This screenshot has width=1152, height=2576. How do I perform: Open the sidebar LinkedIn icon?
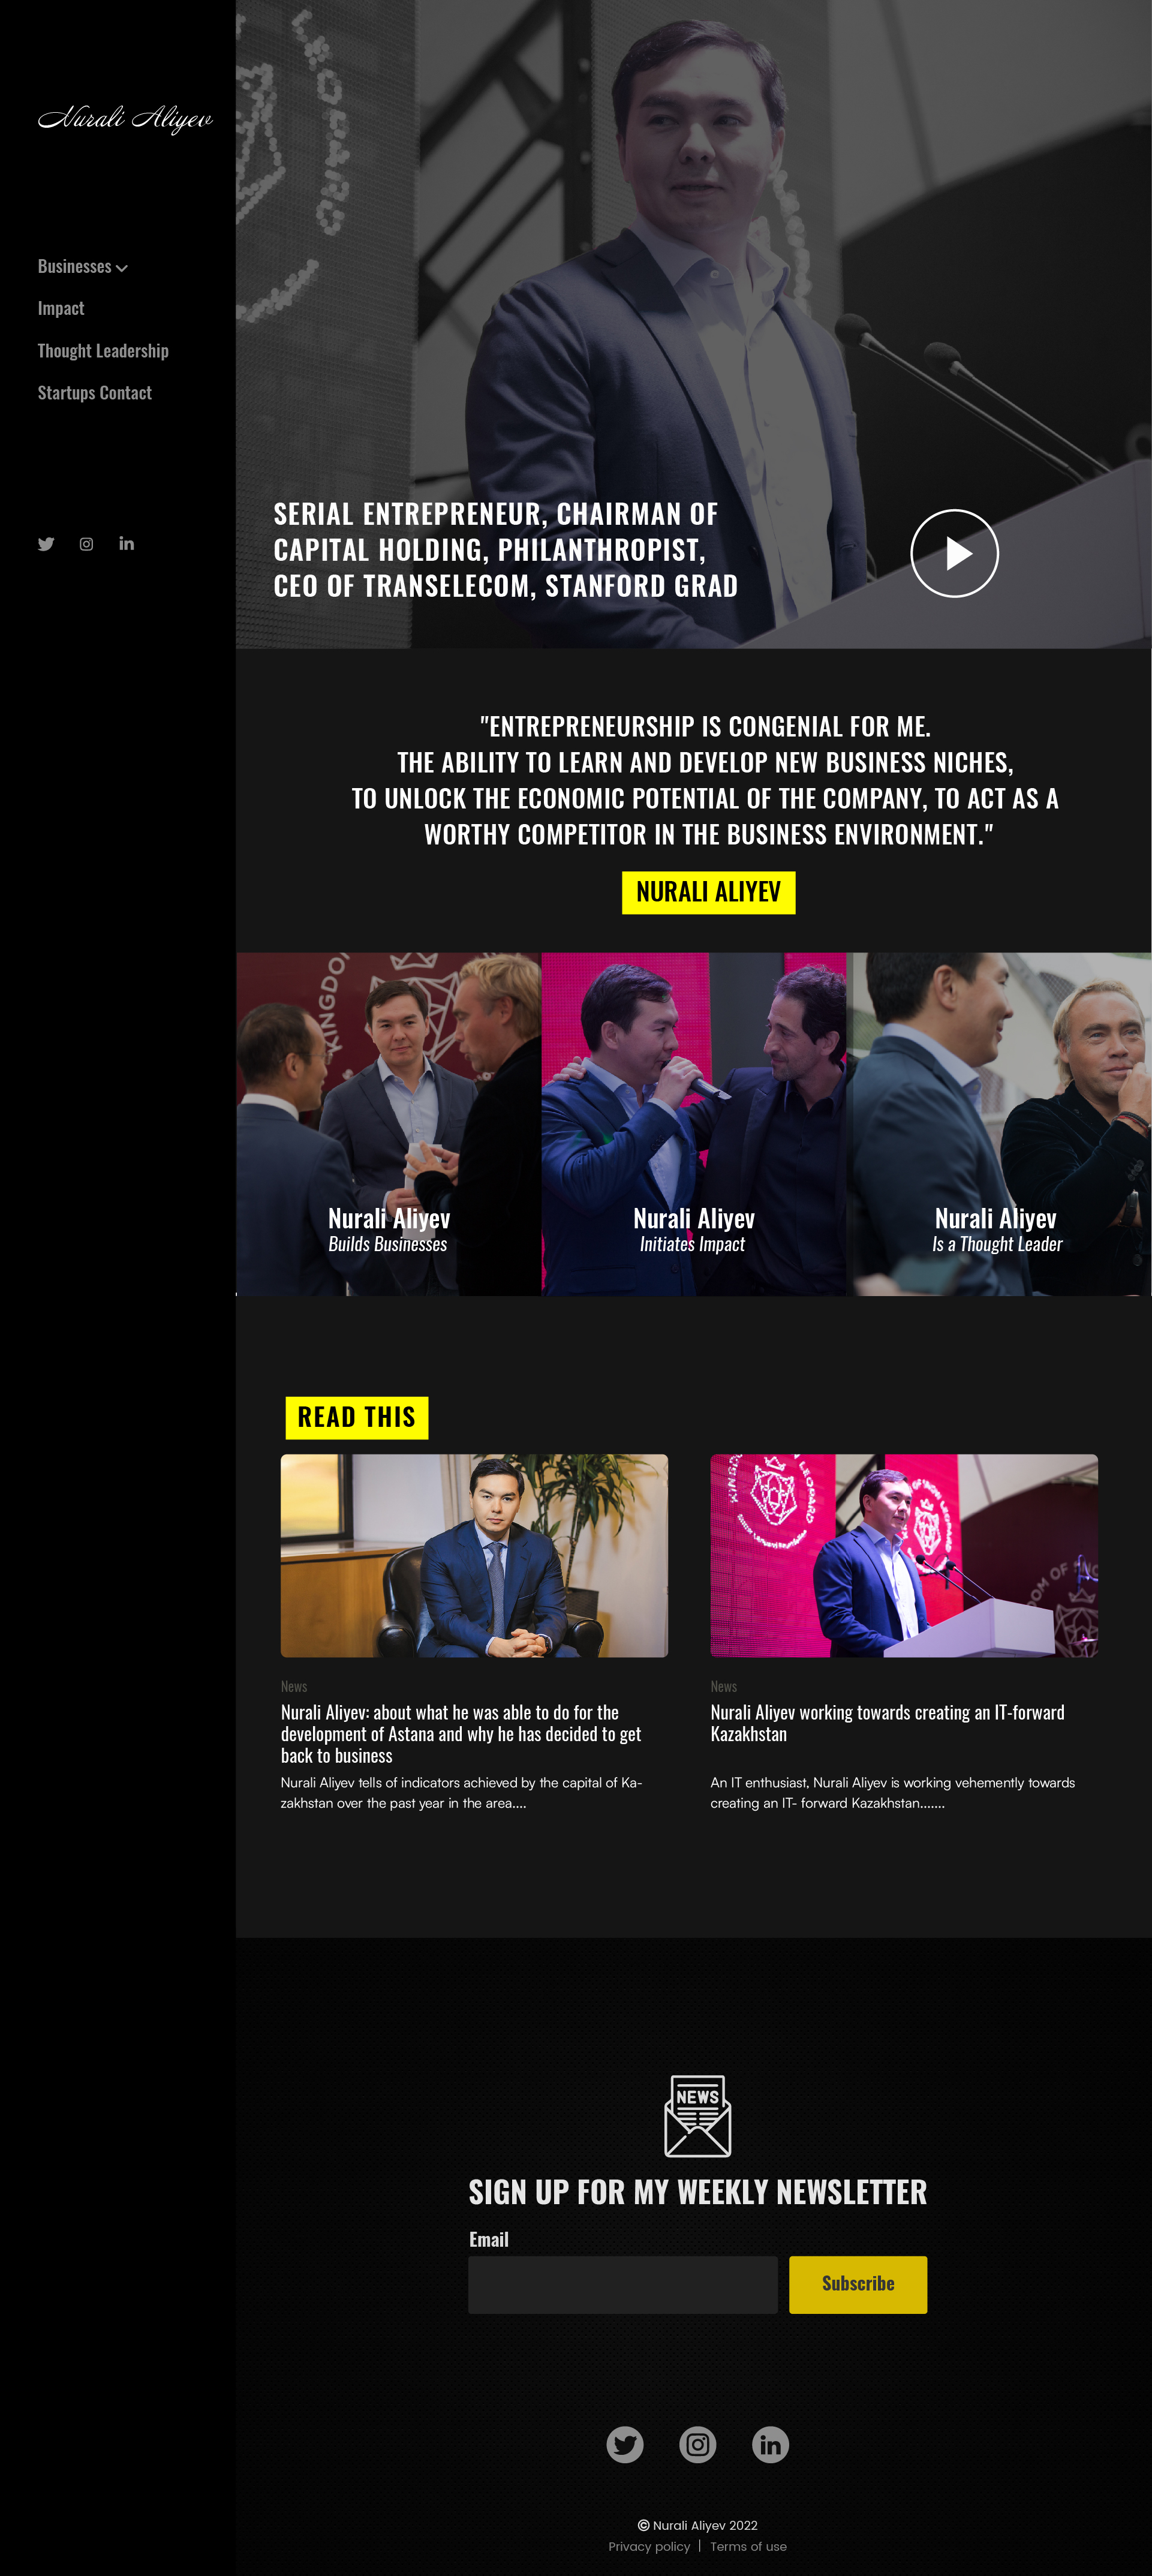(127, 543)
